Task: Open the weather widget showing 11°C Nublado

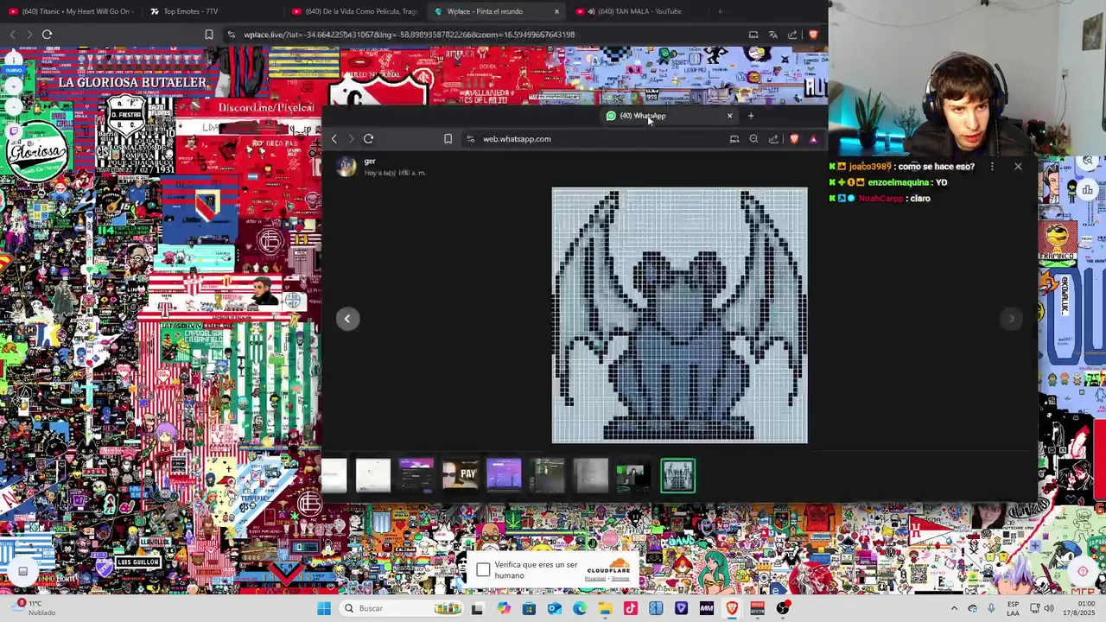Action: pyautogui.click(x=35, y=608)
